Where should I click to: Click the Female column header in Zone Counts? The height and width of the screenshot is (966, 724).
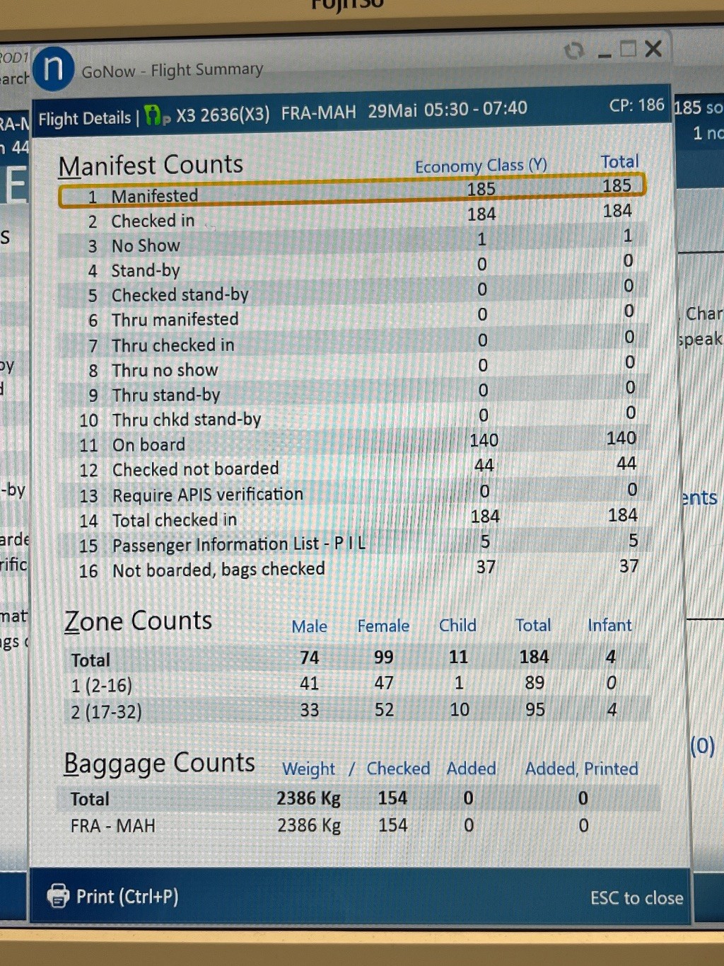pyautogui.click(x=383, y=626)
